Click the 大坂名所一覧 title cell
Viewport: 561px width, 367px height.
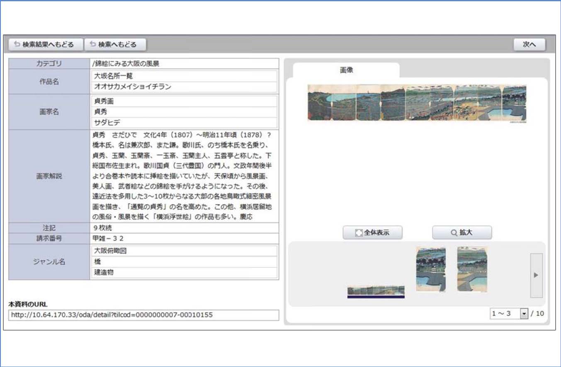184,76
